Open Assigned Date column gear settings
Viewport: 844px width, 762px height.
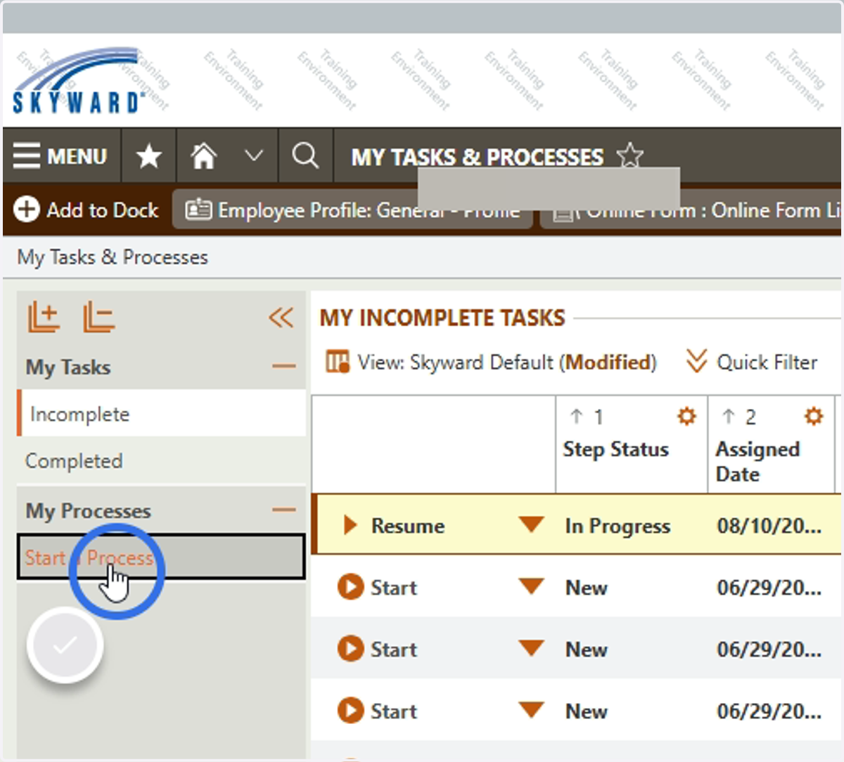(814, 416)
